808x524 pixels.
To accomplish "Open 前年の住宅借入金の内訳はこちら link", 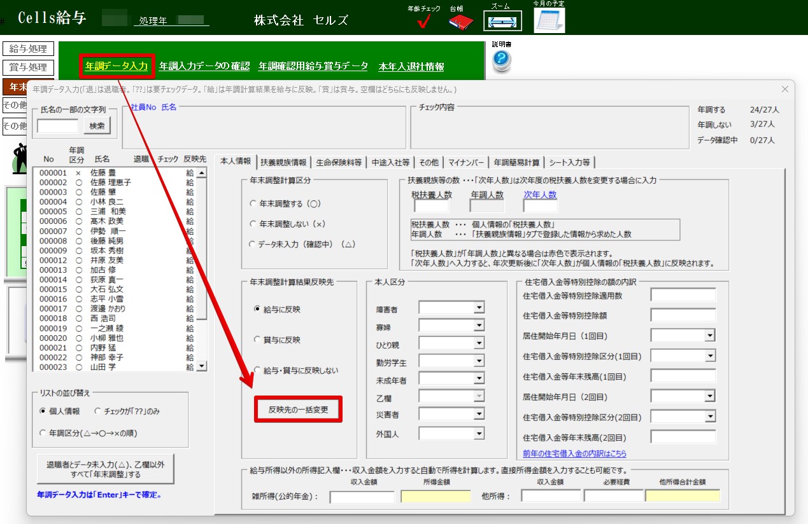I will click(x=574, y=453).
